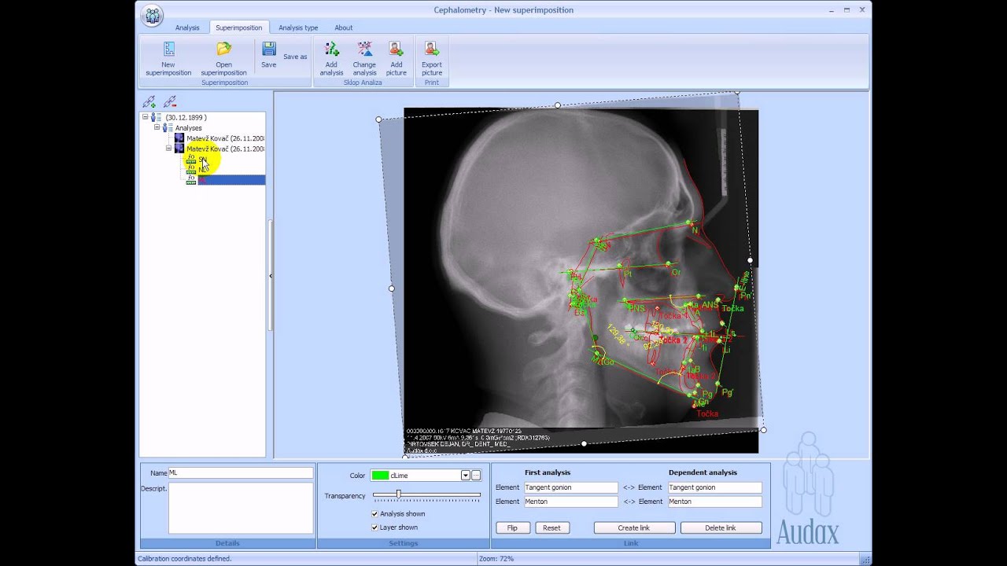This screenshot has height=566, width=1007.
Task: Select the NL tree item
Action: (x=203, y=169)
